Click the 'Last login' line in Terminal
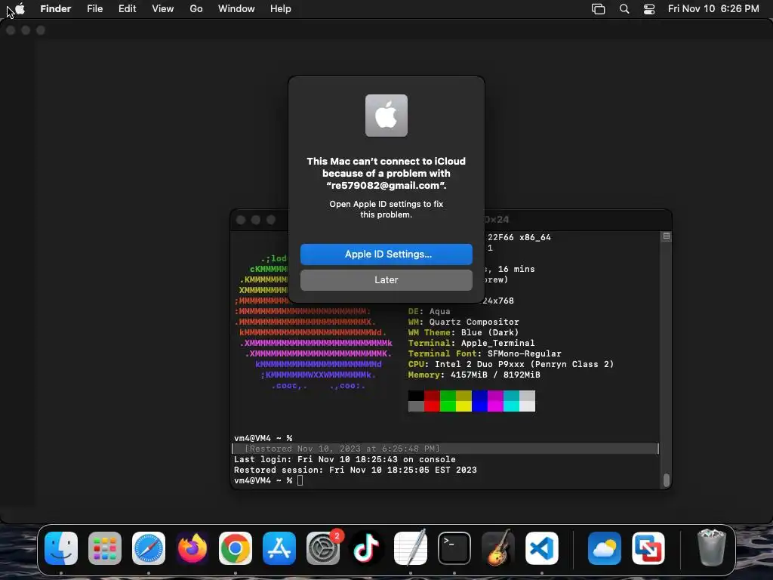 [344, 459]
